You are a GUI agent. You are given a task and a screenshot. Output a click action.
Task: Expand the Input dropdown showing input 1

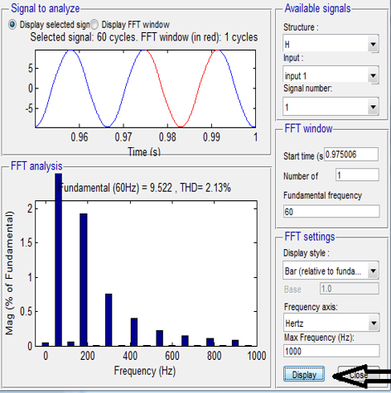click(331, 74)
